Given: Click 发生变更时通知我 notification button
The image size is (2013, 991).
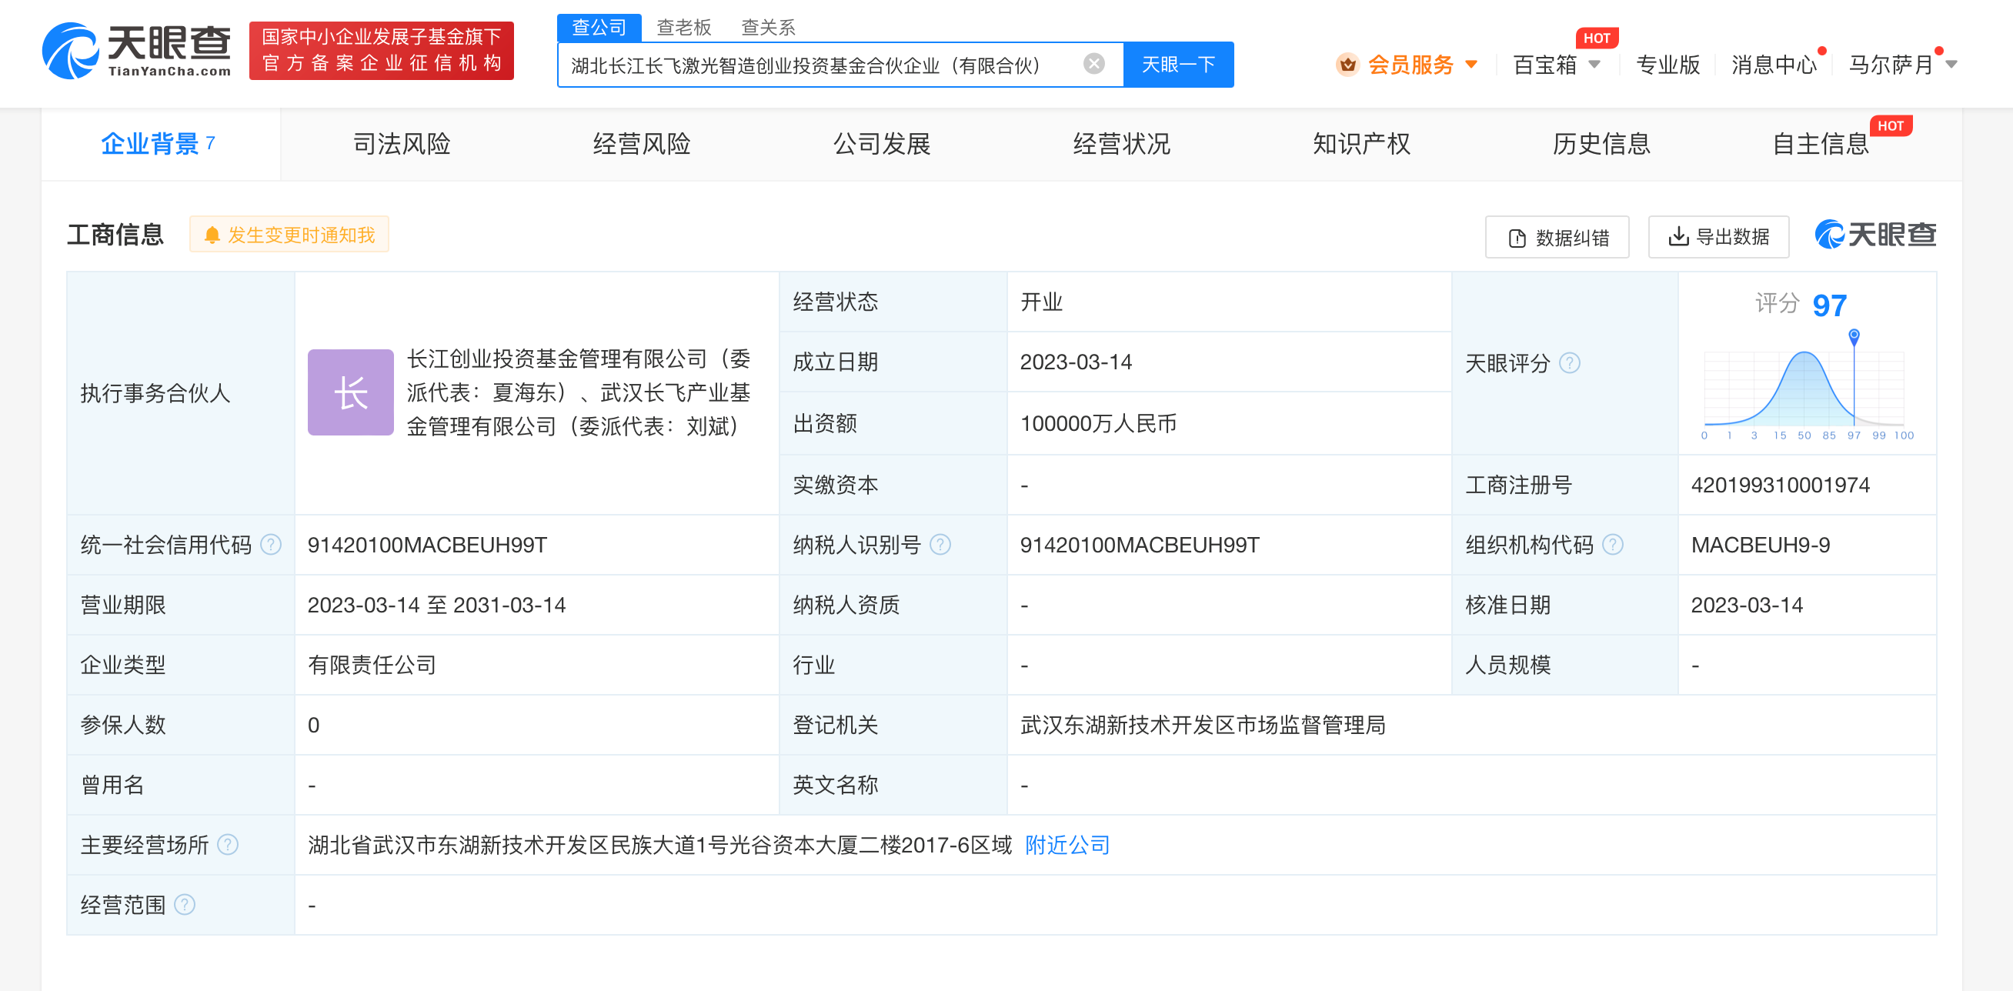Looking at the screenshot, I should coord(289,235).
